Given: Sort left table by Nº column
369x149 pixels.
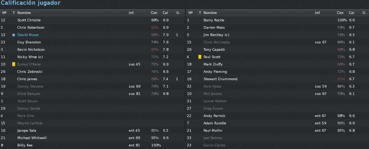Looking at the screenshot, I should tap(6, 13).
